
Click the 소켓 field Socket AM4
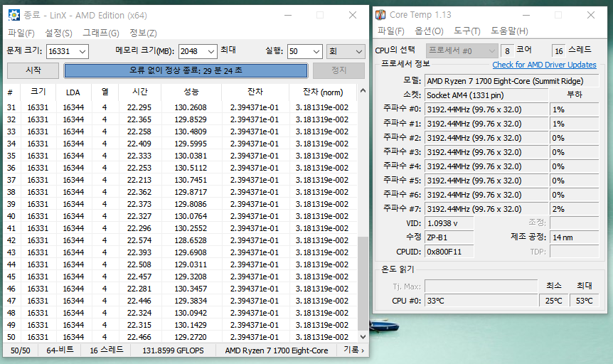486,95
